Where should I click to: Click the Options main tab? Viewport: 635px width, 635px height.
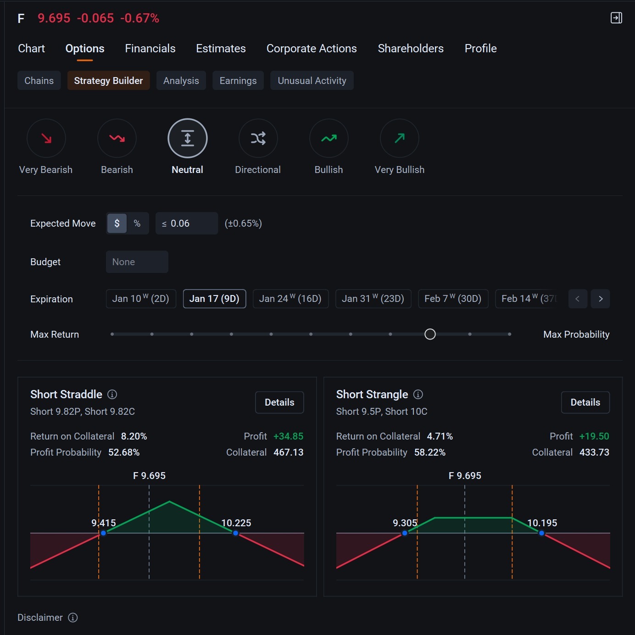pyautogui.click(x=85, y=49)
